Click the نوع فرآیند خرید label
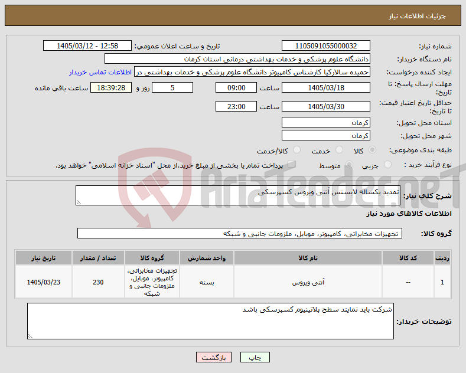 pos(428,165)
